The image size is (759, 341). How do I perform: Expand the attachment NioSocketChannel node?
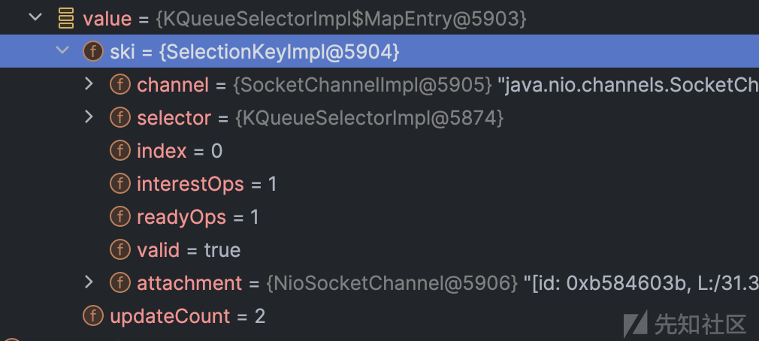tap(89, 282)
